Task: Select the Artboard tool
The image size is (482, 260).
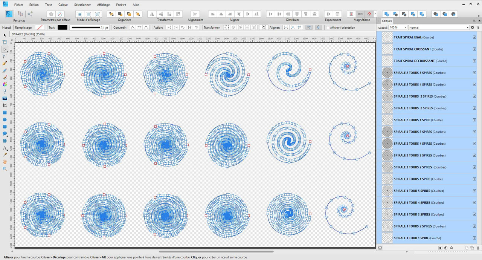Action: pyautogui.click(x=5, y=42)
